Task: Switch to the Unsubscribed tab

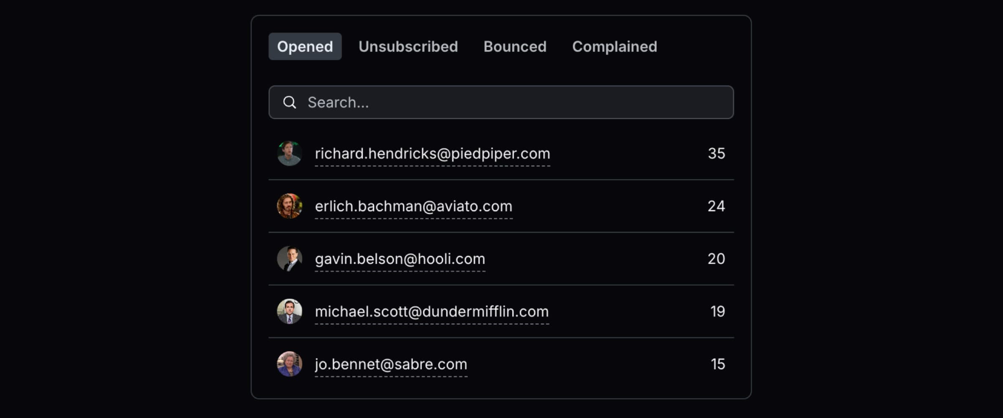Action: pos(408,46)
